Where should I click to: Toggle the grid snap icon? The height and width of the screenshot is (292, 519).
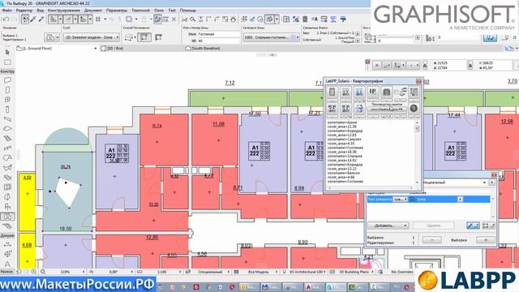point(98,19)
